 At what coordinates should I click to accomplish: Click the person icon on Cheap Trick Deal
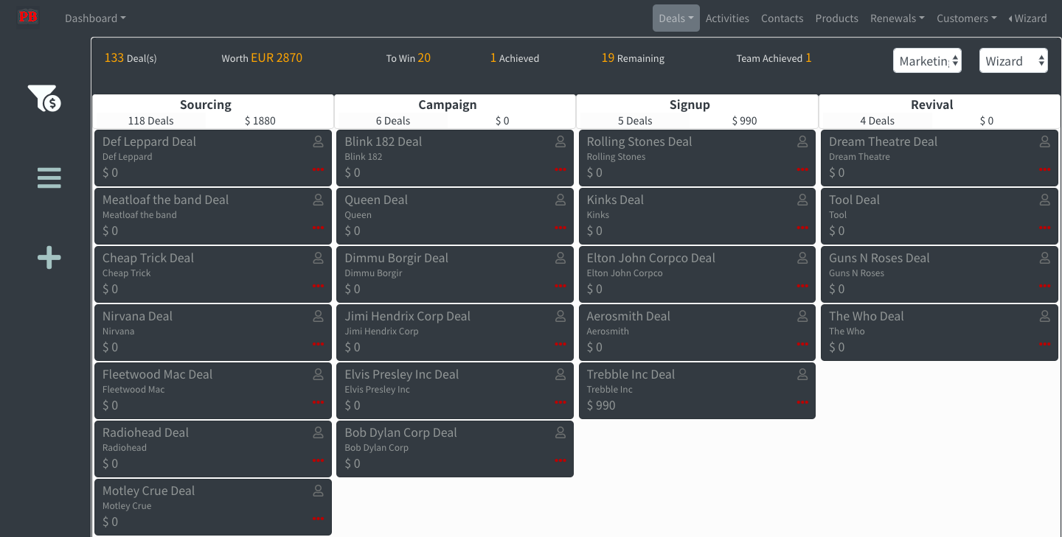pos(319,258)
